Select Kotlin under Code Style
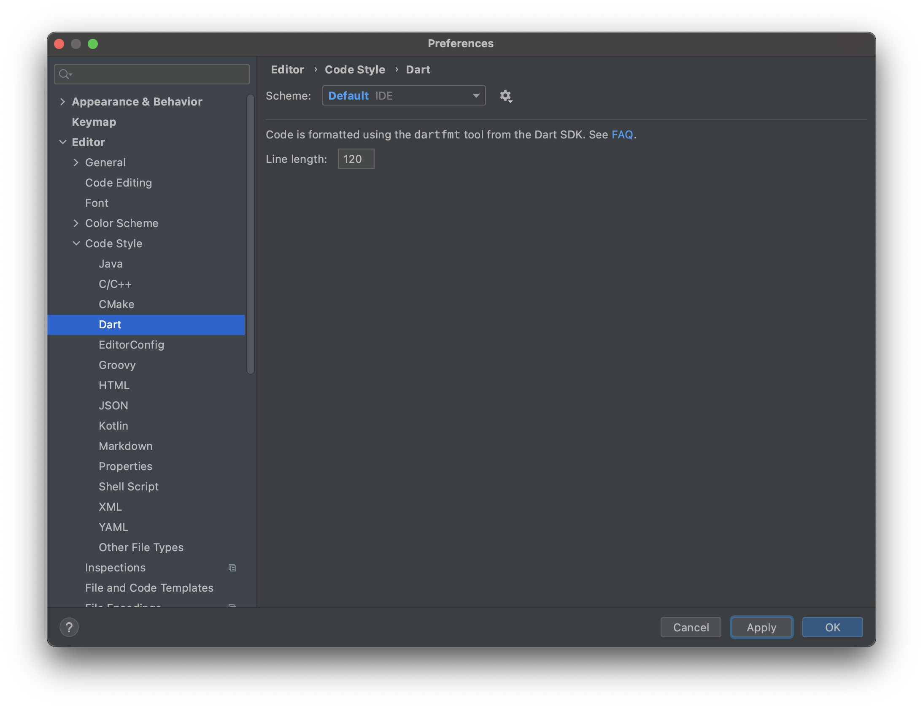The width and height of the screenshot is (923, 709). (x=113, y=426)
